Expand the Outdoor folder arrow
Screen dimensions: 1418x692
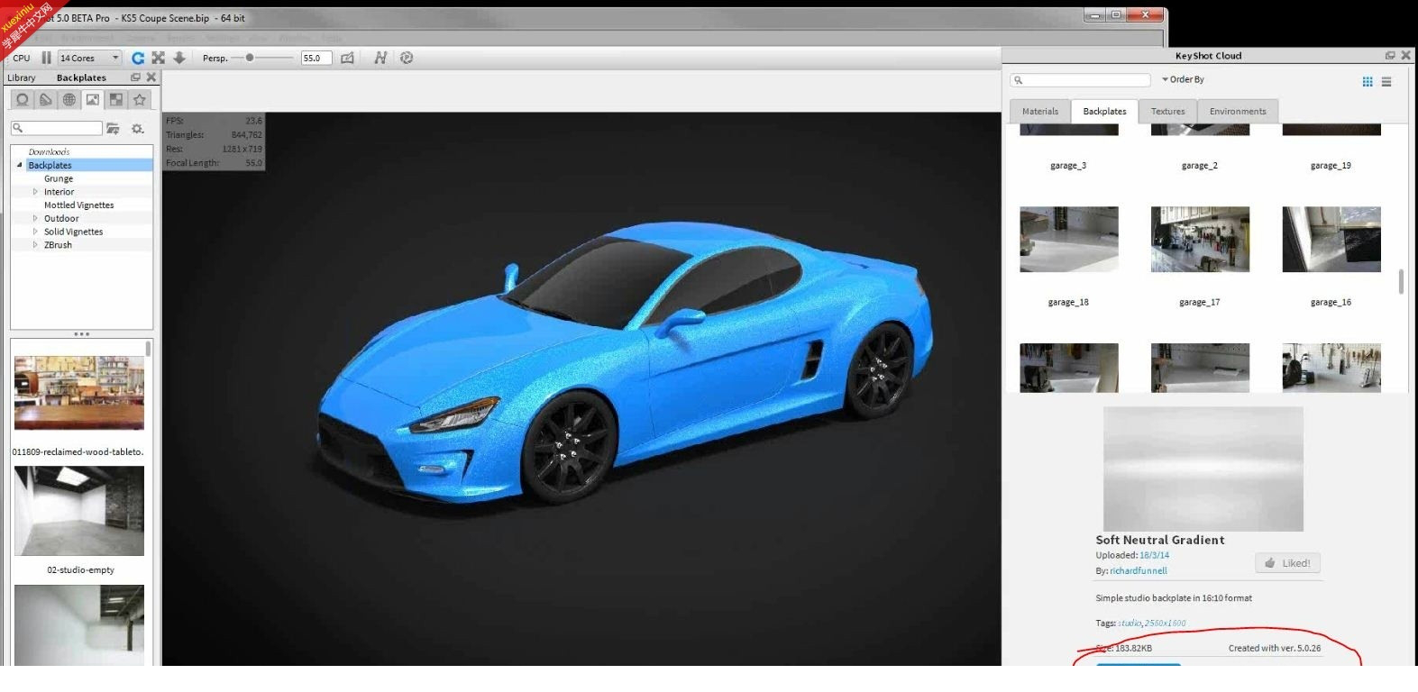[x=35, y=218]
